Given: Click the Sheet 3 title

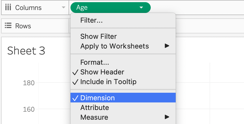Looking at the screenshot, I should [26, 51].
